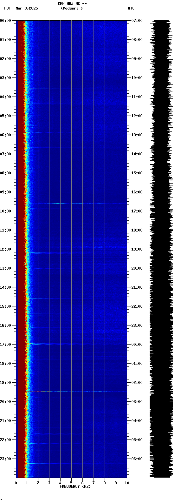
Task: Click the 21:00 UTC time label
Action: tap(137, 287)
